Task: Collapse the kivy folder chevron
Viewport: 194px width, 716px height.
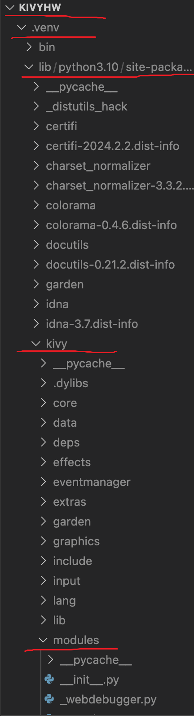Action: (36, 344)
